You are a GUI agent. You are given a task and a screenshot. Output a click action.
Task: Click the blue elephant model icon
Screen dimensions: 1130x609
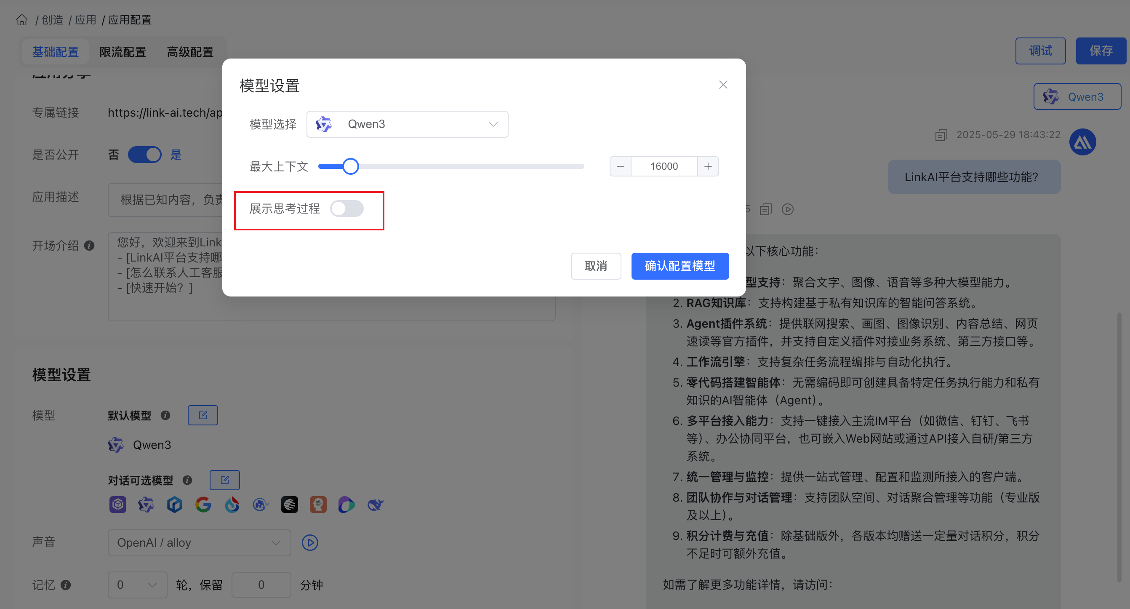tap(261, 505)
